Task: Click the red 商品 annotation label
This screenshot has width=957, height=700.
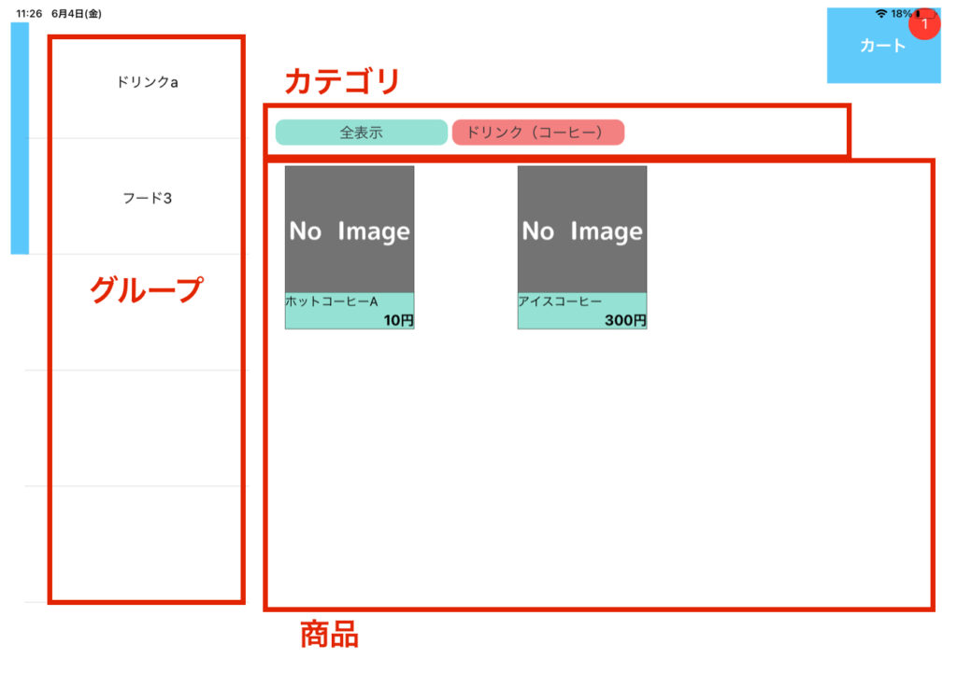Action: pos(328,635)
